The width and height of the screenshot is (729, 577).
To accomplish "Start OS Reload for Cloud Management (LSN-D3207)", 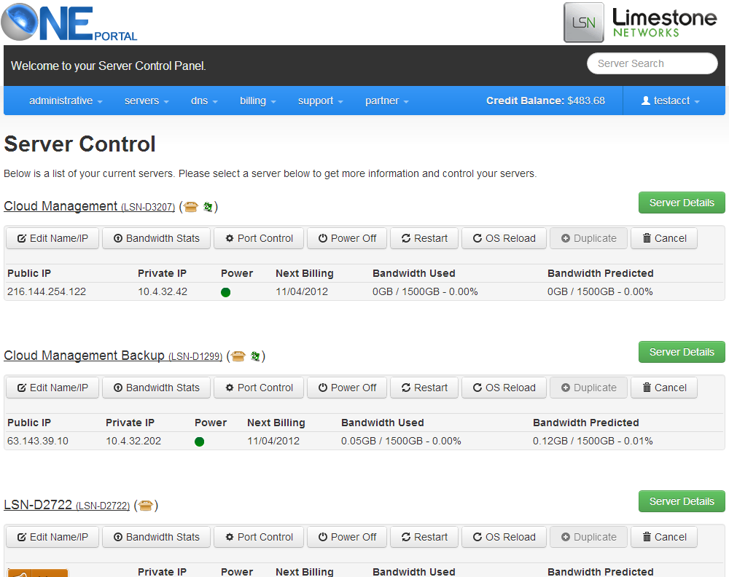I will (x=504, y=238).
